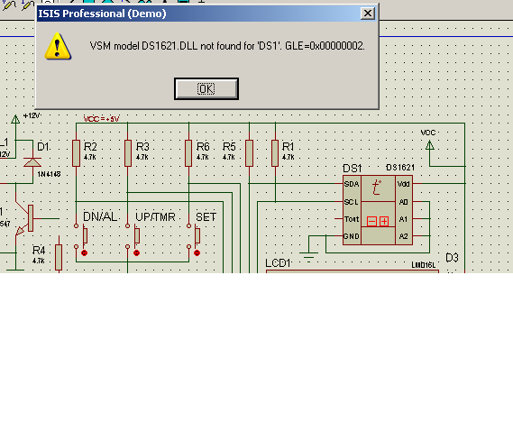Click the A1 pin label
This screenshot has height=422, width=513.
[403, 219]
